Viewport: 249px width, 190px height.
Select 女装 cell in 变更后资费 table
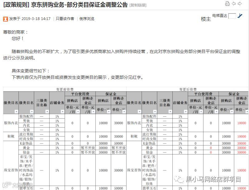[x=150, y=130]
